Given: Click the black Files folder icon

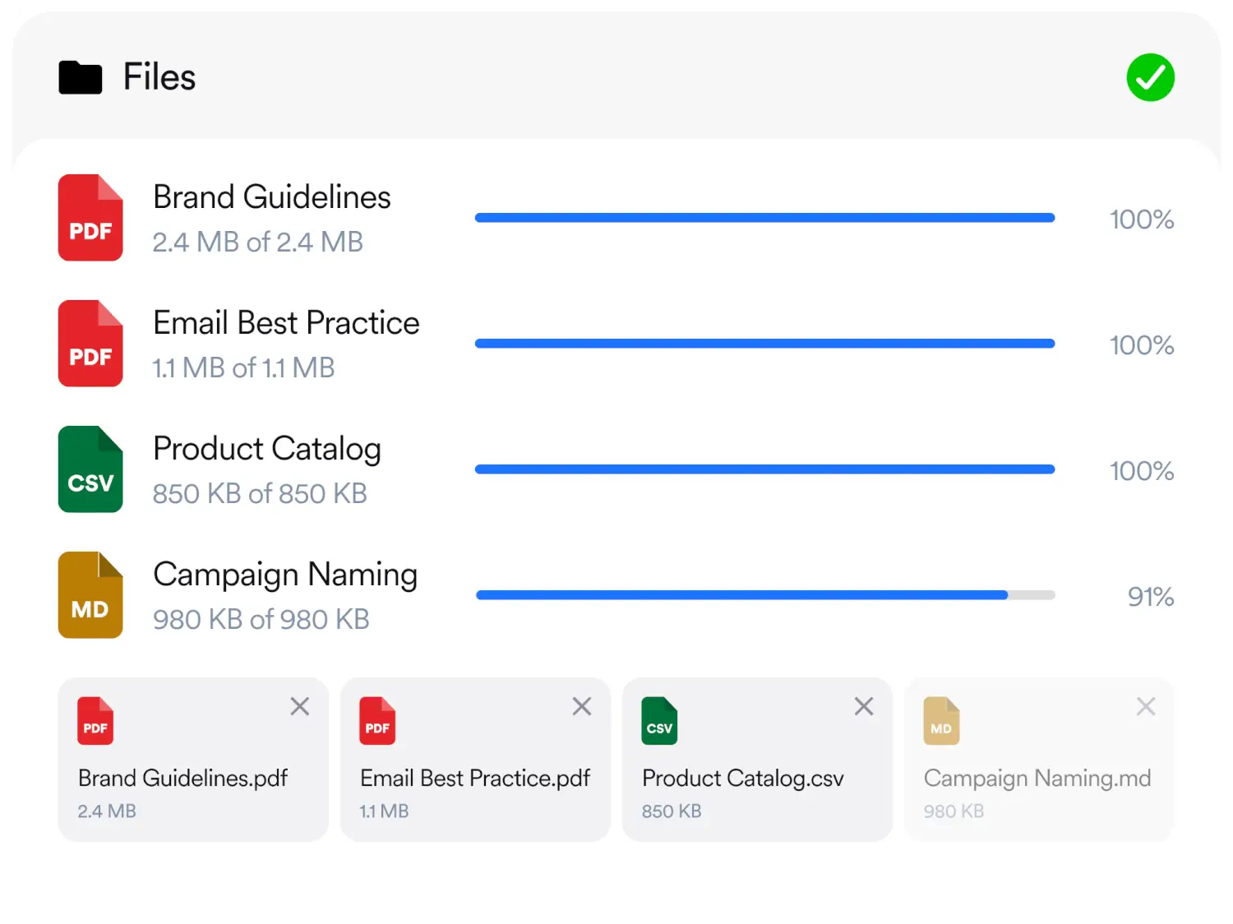Looking at the screenshot, I should click(81, 77).
